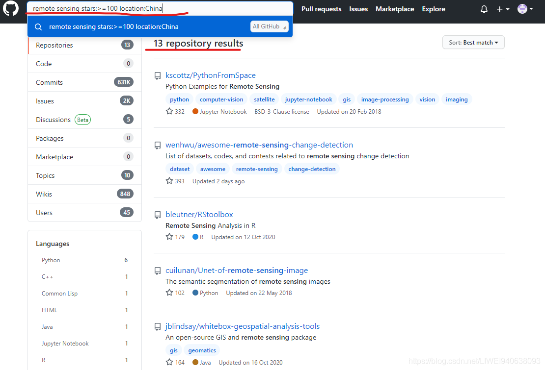Show Users search results
This screenshot has width=545, height=370.
tap(84, 213)
